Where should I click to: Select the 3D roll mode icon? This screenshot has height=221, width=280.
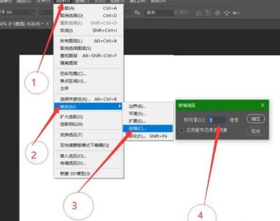208,13
